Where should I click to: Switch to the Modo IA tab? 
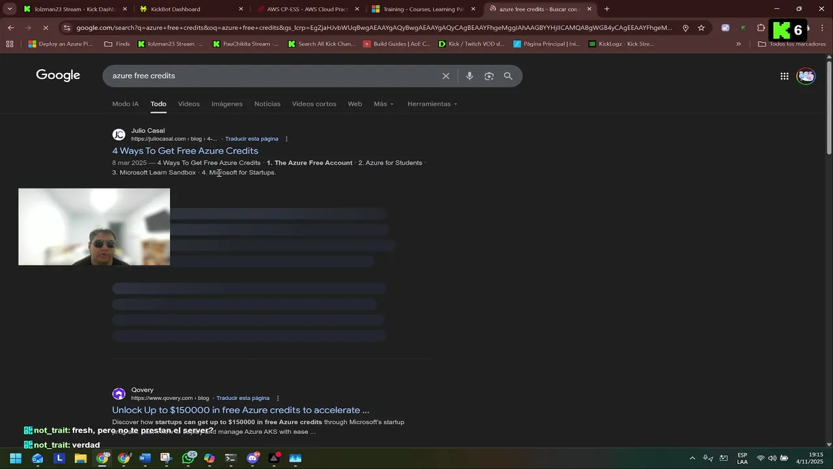pyautogui.click(x=125, y=104)
